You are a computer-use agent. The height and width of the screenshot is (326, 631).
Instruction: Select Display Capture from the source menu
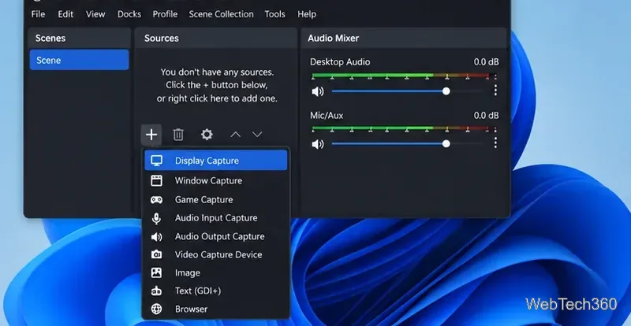pyautogui.click(x=216, y=161)
